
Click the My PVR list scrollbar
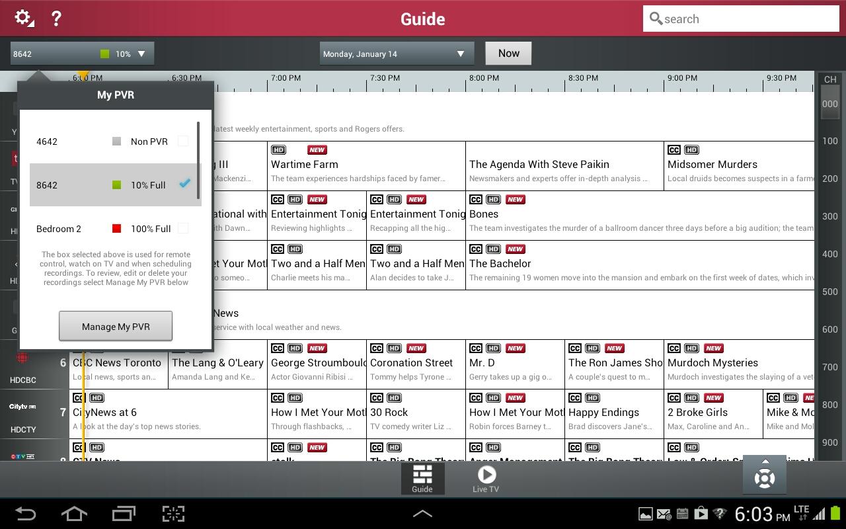coord(198,160)
